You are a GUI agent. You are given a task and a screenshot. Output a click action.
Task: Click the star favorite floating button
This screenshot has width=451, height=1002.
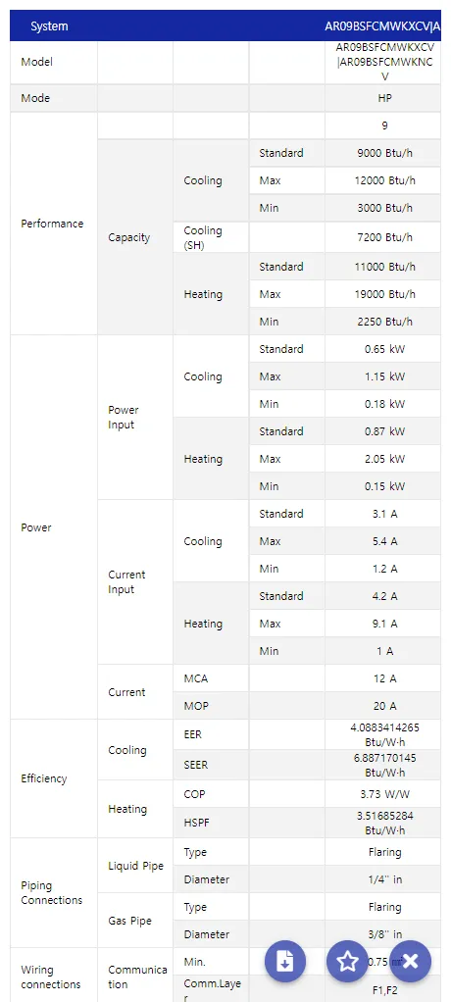click(x=347, y=961)
